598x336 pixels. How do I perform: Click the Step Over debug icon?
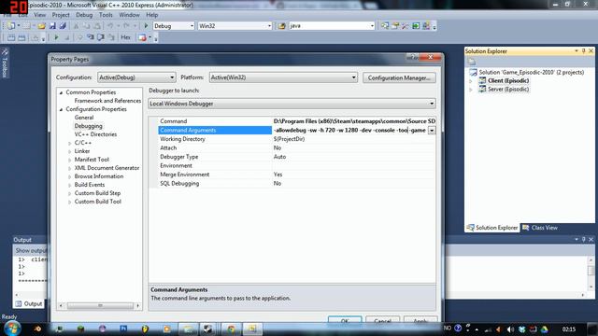pyautogui.click(x=101, y=37)
